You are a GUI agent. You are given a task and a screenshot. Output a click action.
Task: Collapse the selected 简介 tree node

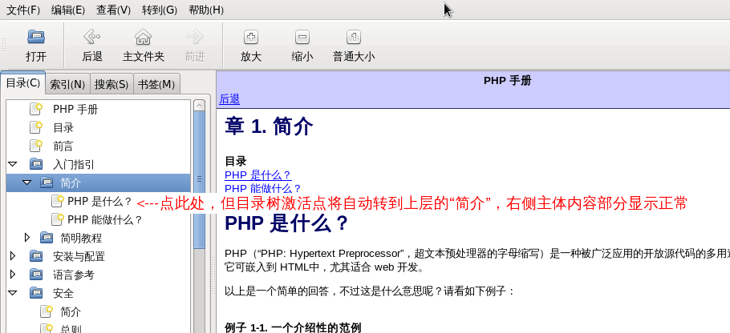(x=27, y=183)
